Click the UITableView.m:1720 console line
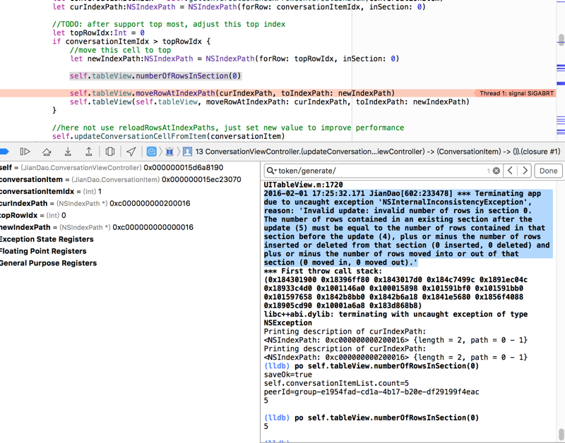The width and height of the screenshot is (565, 443). click(x=304, y=185)
